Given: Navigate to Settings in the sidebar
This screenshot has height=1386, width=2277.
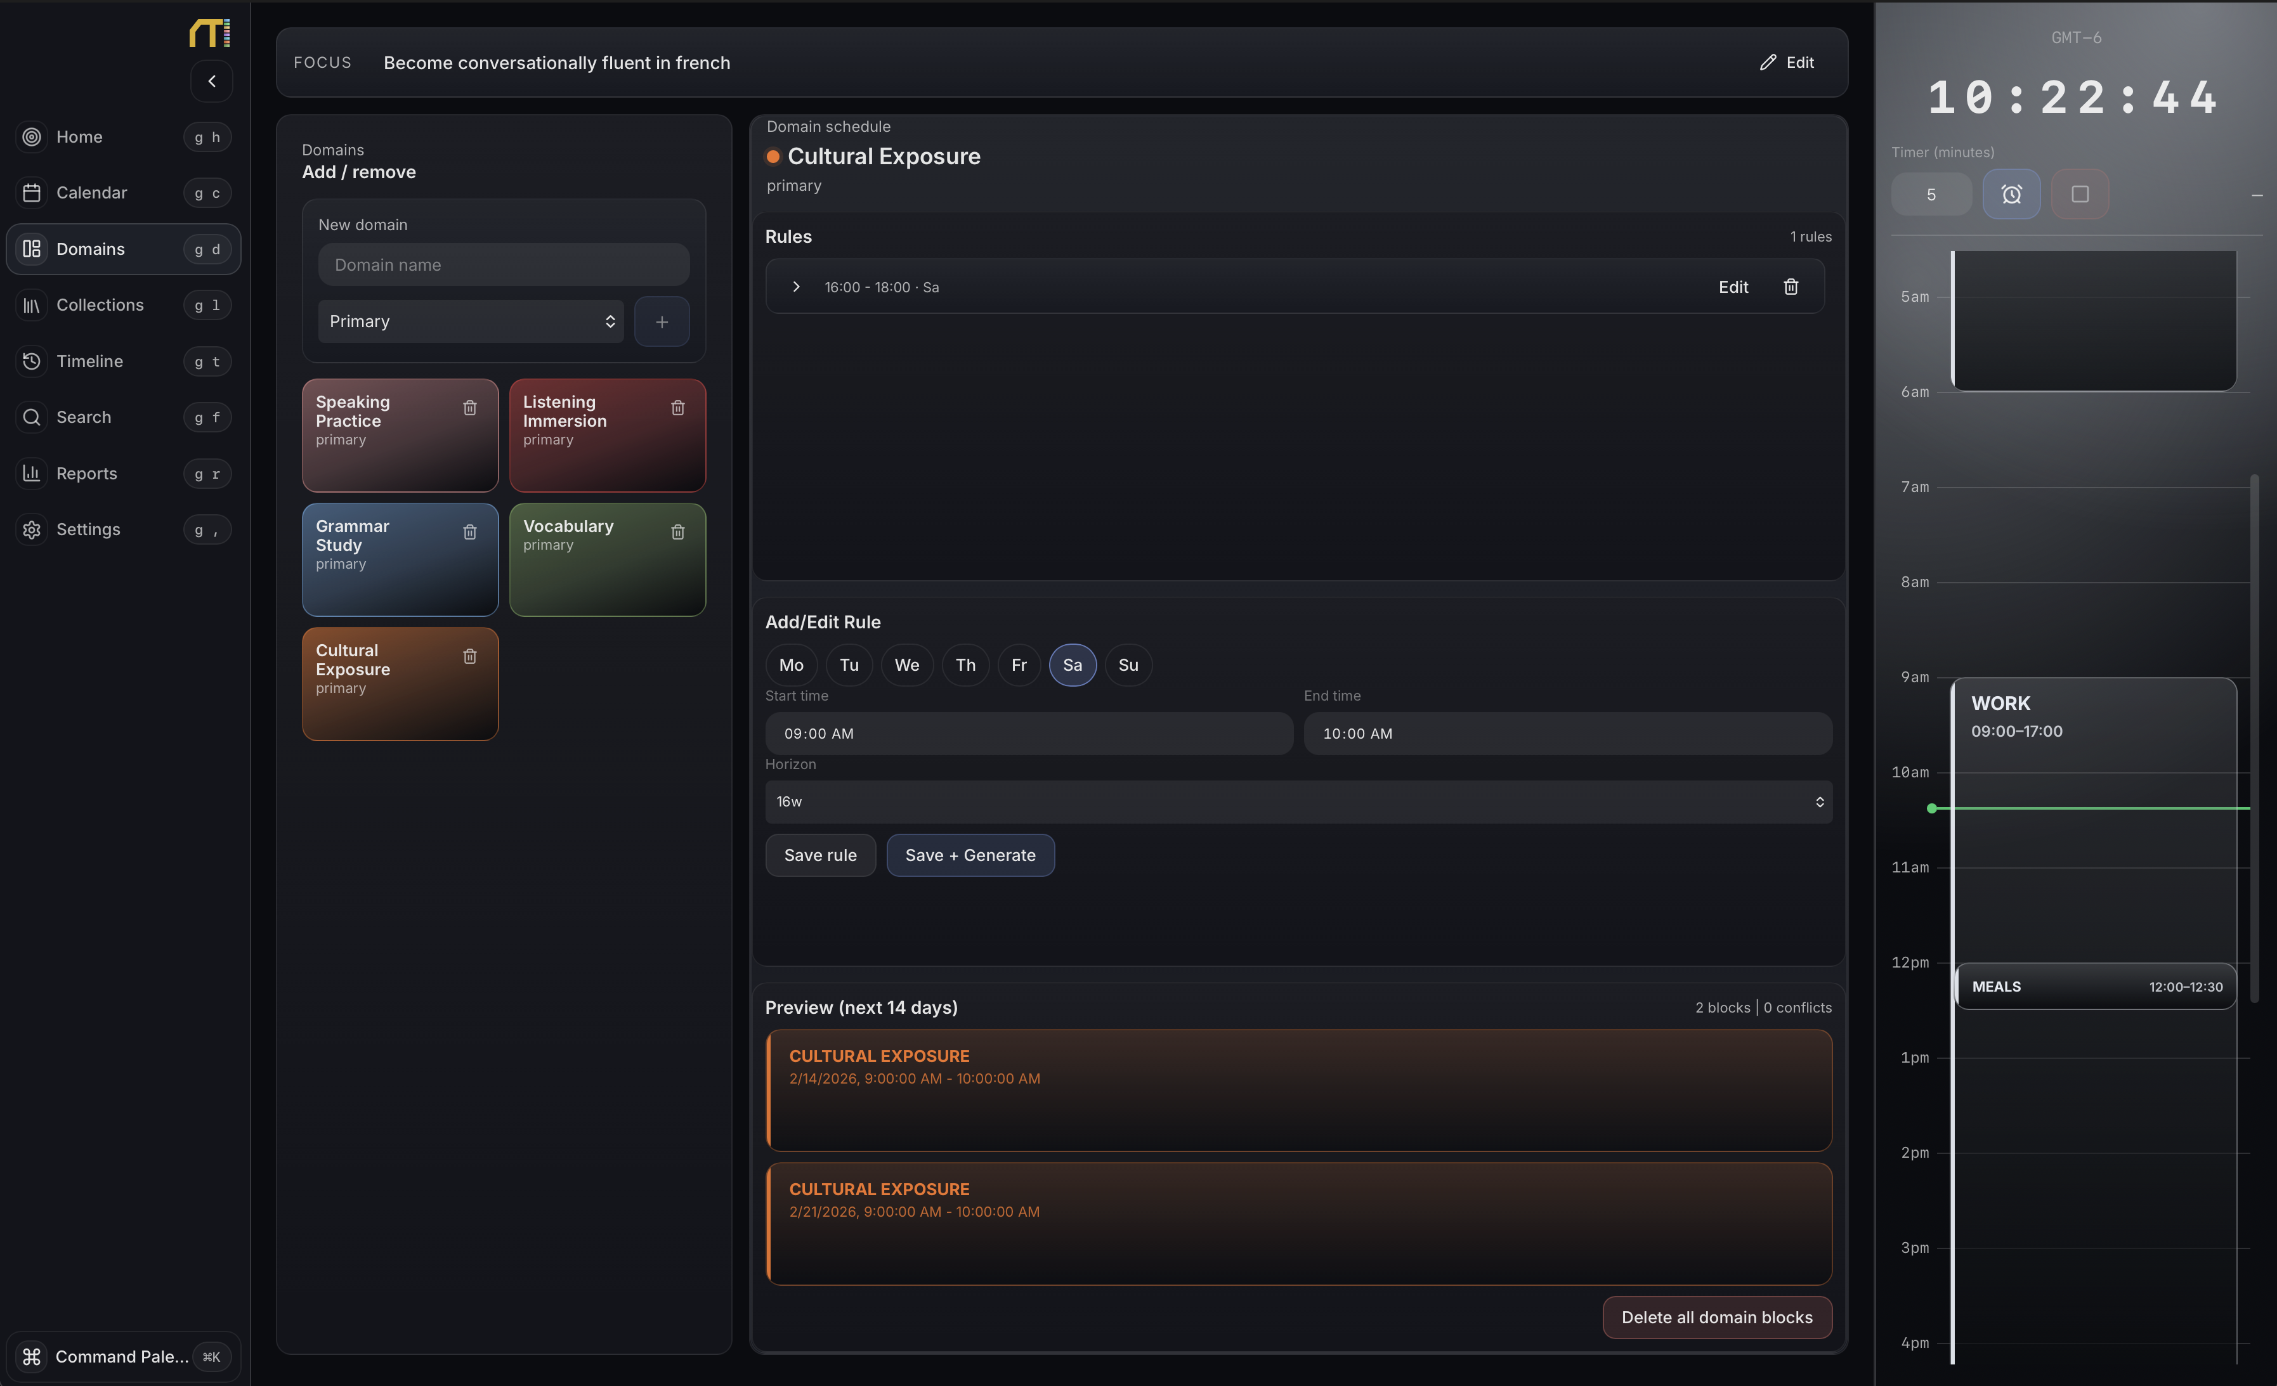Looking at the screenshot, I should [32, 529].
